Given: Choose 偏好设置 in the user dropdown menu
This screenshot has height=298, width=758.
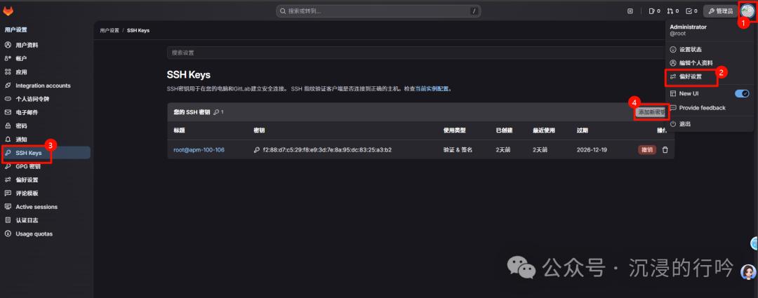Looking at the screenshot, I should (709, 76).
